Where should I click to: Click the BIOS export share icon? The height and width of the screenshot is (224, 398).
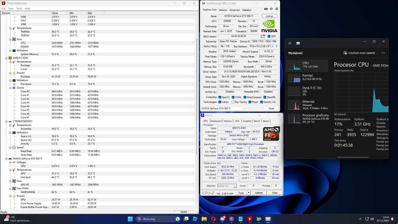pos(263,36)
